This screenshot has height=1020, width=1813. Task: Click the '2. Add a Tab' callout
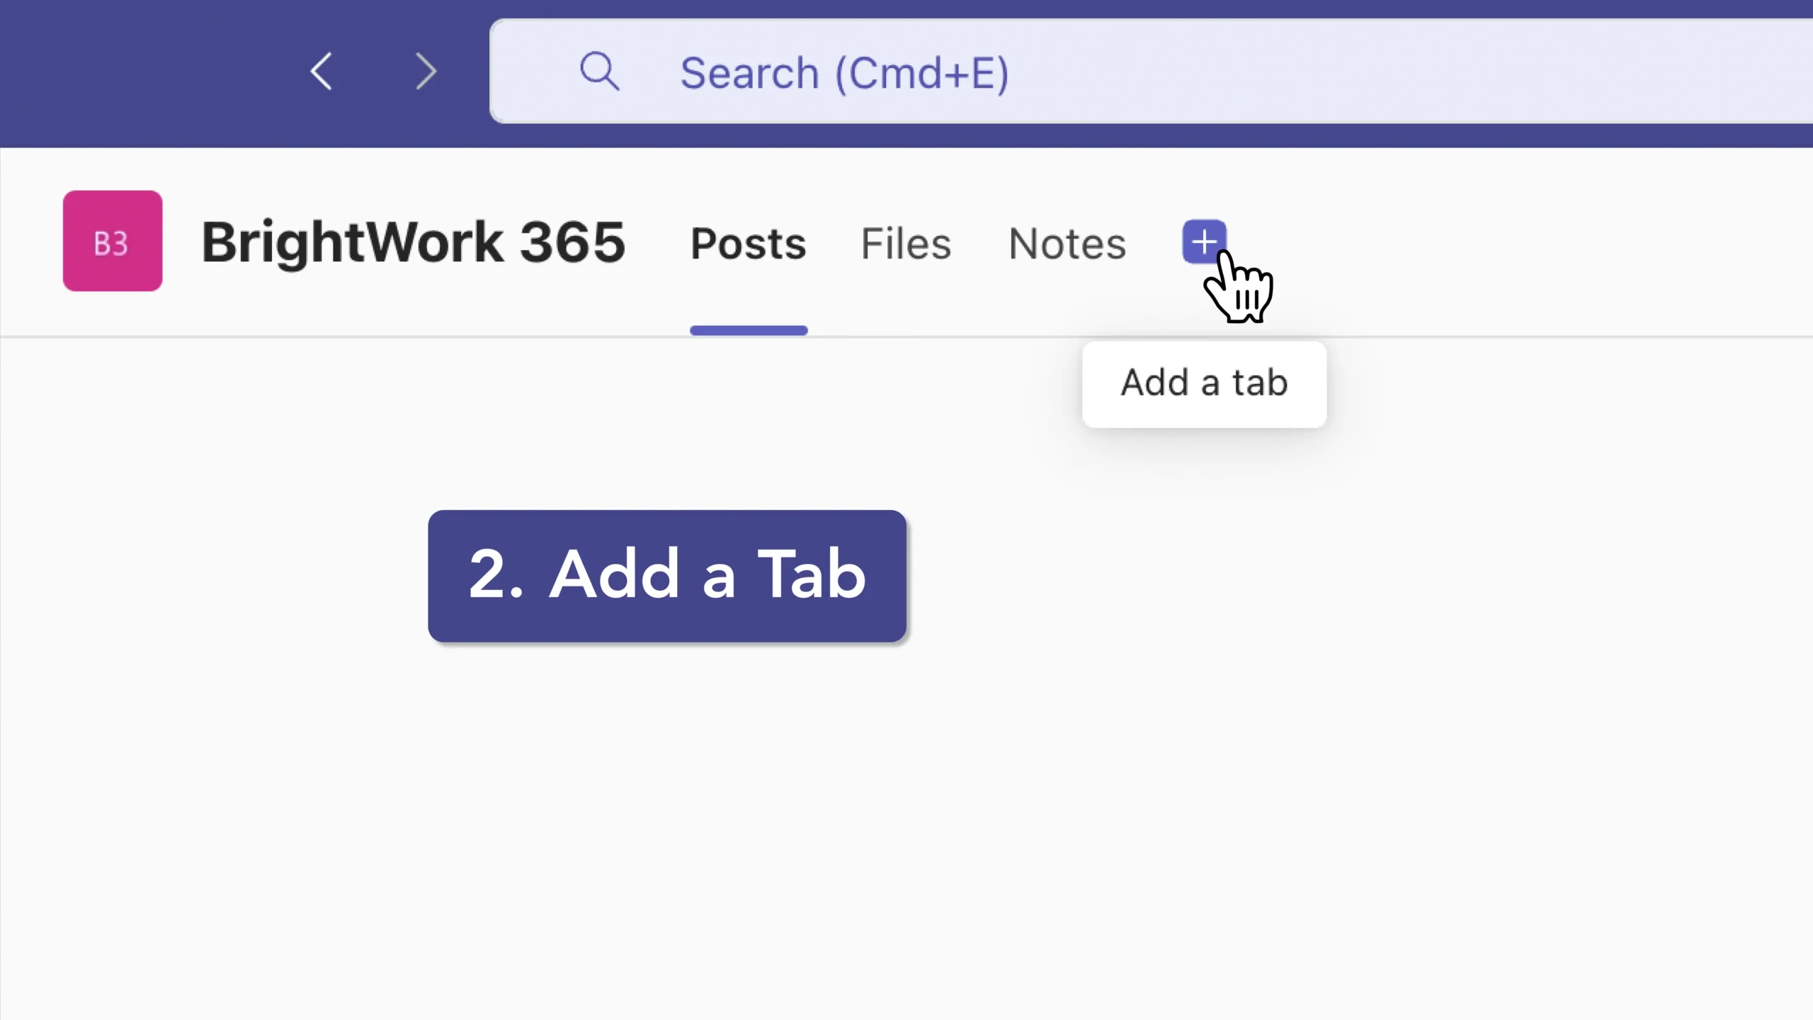click(666, 575)
